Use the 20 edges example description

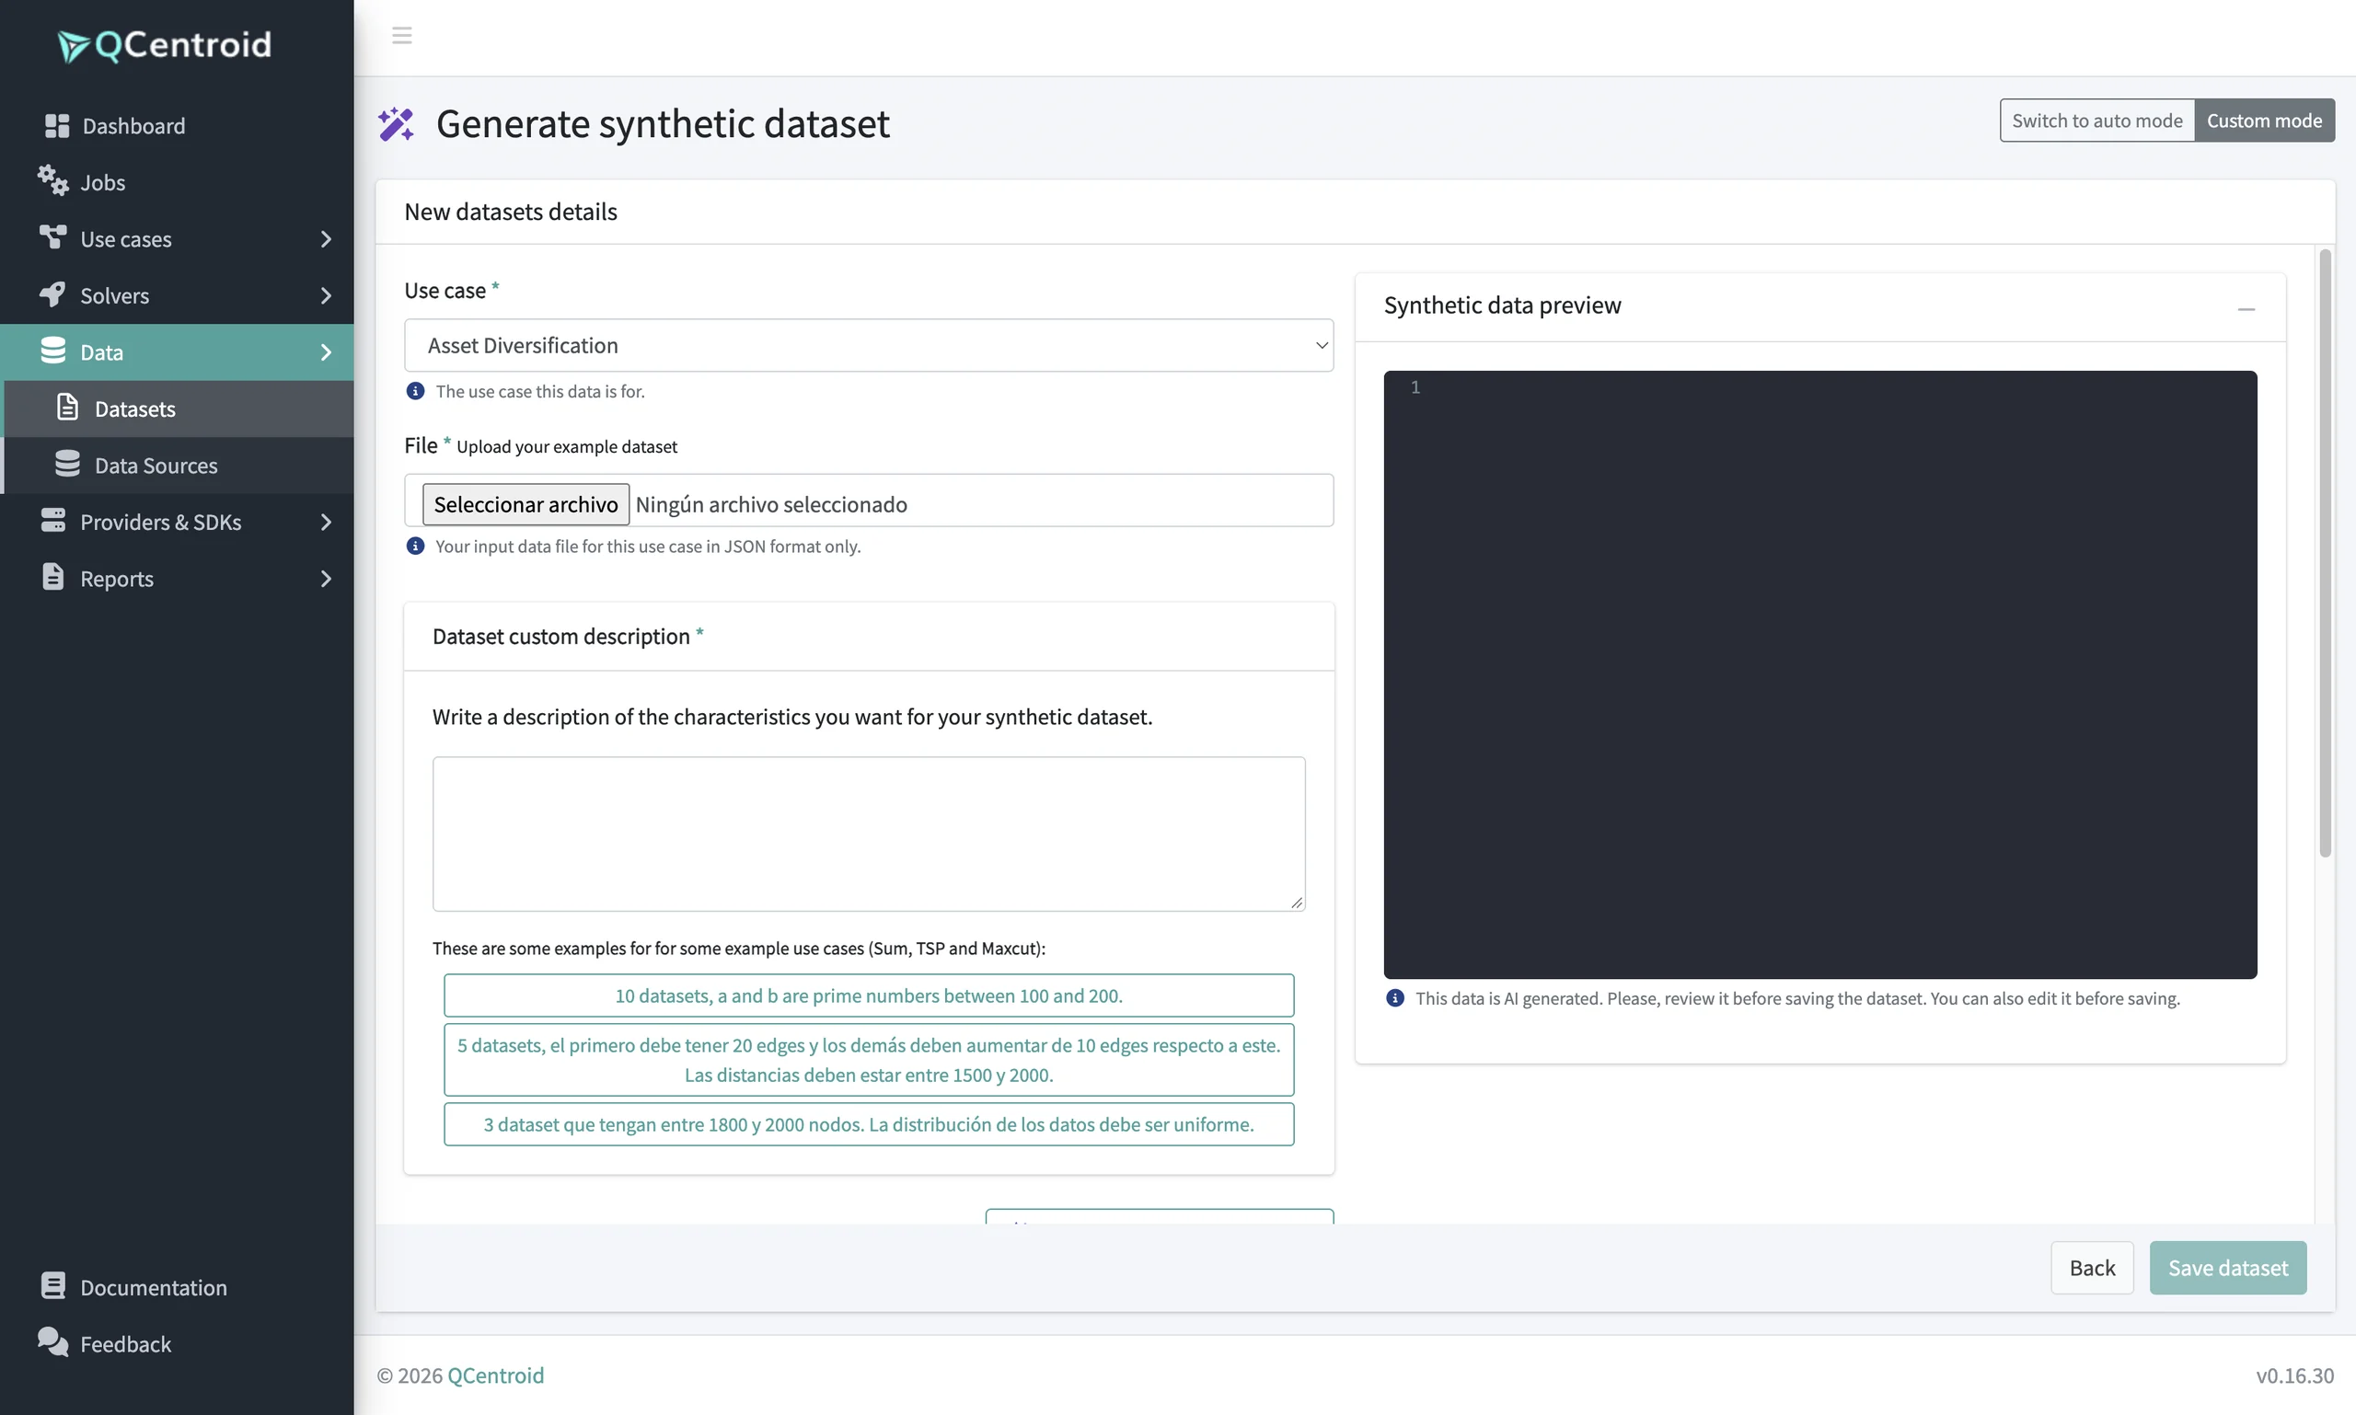coord(868,1059)
